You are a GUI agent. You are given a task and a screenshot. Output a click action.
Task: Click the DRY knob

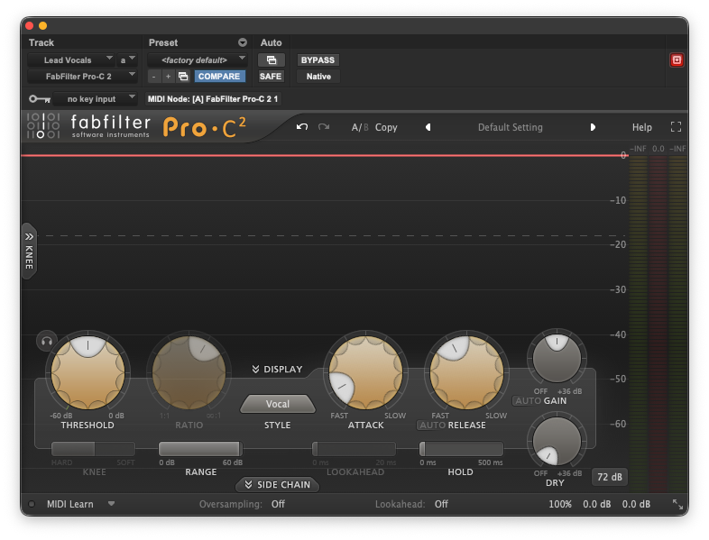557,441
